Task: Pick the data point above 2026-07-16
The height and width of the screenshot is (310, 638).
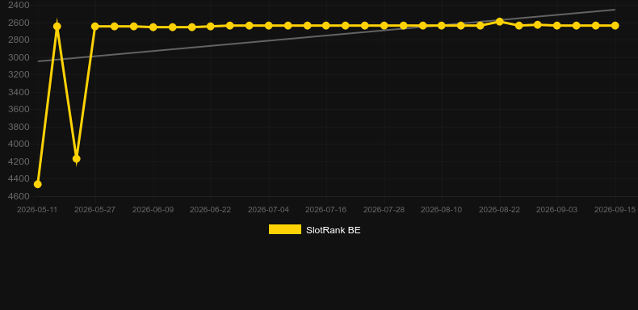Action: 326,26
